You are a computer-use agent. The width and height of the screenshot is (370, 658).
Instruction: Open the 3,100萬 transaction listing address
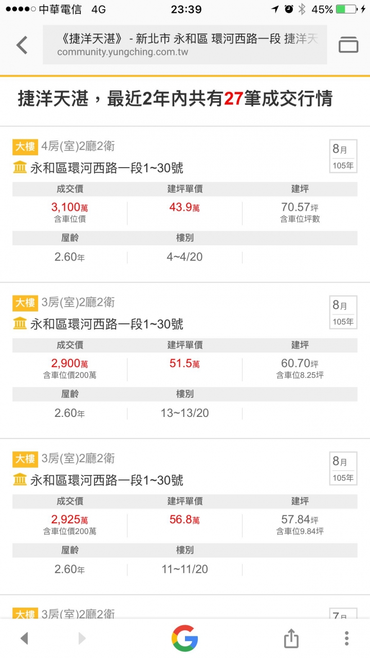[107, 168]
